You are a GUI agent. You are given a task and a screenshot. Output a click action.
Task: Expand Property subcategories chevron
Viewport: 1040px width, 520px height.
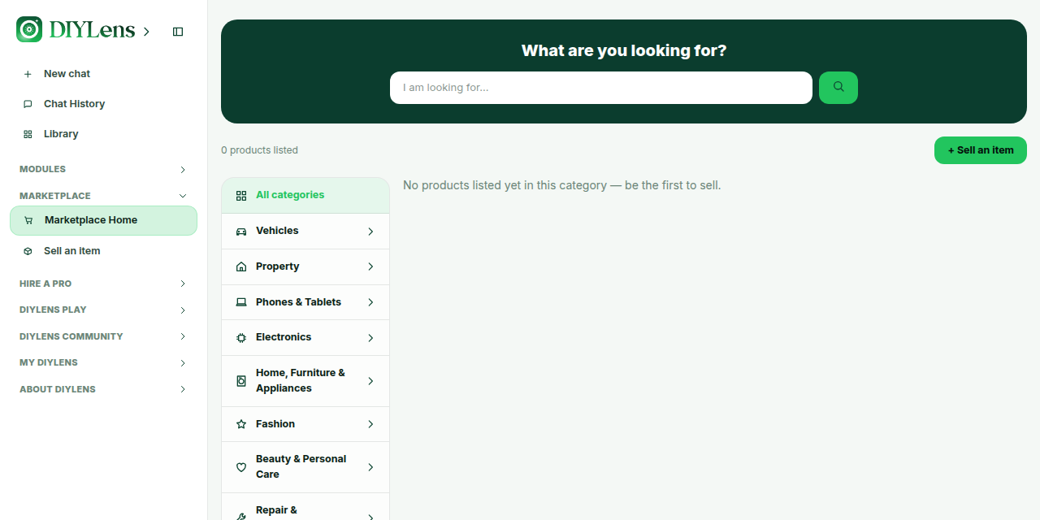(370, 266)
